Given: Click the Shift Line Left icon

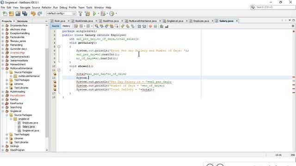Looking at the screenshot, I should click(139, 26).
